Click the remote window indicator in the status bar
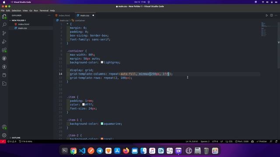The width and height of the screenshot is (280, 157). point(3,141)
